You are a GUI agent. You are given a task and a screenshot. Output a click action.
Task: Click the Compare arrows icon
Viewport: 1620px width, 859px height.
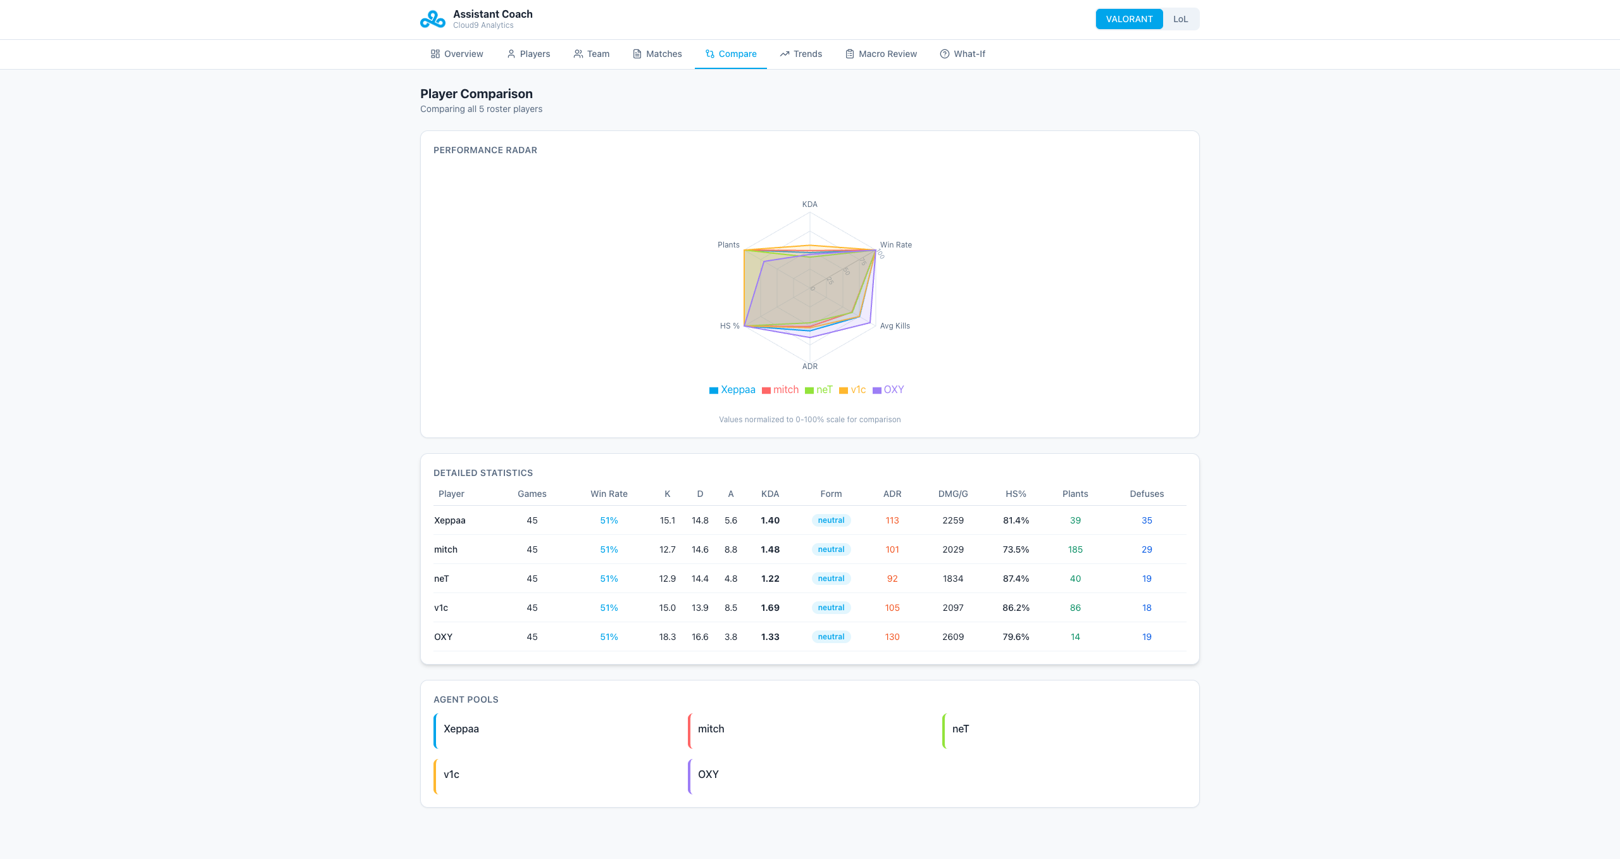pyautogui.click(x=710, y=54)
